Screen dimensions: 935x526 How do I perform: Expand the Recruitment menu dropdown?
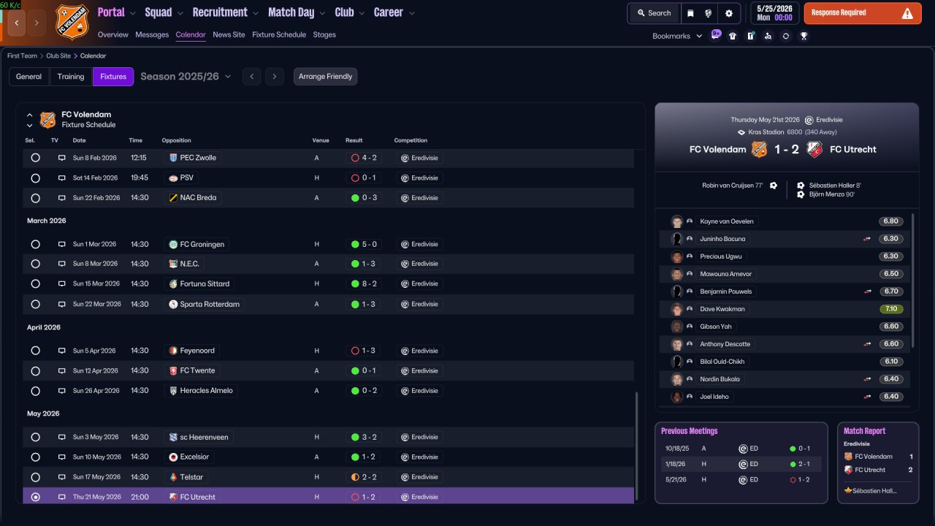click(256, 13)
